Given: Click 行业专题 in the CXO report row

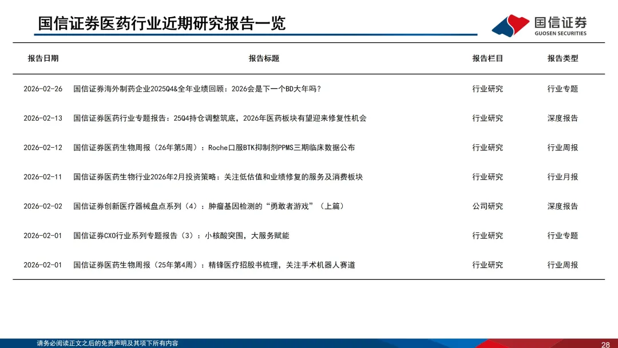Looking at the screenshot, I should click(x=562, y=236).
